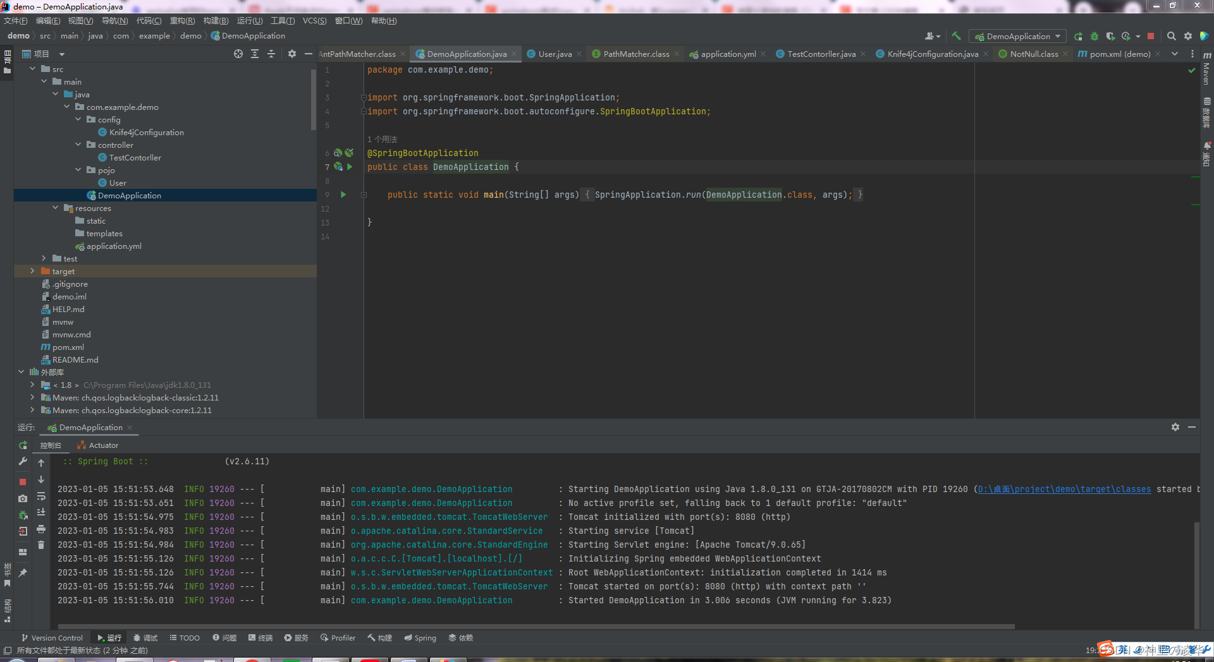Expand the target folder

click(x=32, y=271)
